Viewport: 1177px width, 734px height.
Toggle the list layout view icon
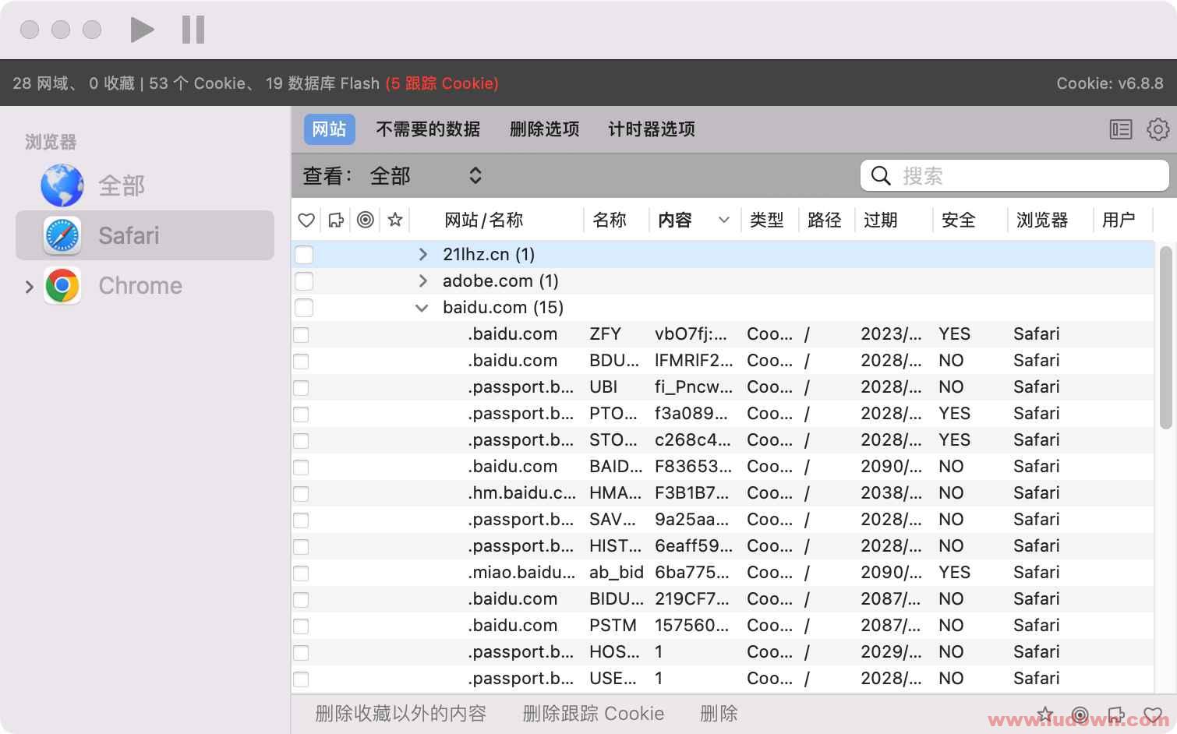(1121, 129)
